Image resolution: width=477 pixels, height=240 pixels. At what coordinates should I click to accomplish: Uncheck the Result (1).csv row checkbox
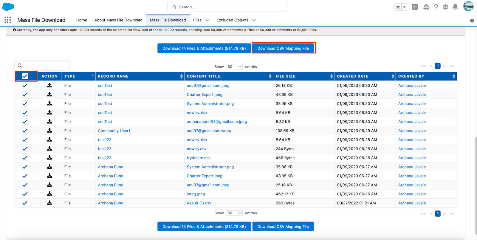click(x=25, y=203)
